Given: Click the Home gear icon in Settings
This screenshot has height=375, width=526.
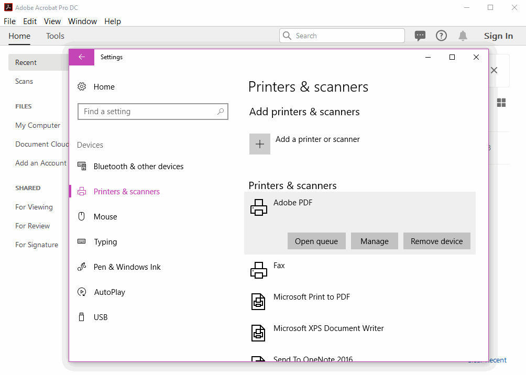Looking at the screenshot, I should pyautogui.click(x=82, y=86).
